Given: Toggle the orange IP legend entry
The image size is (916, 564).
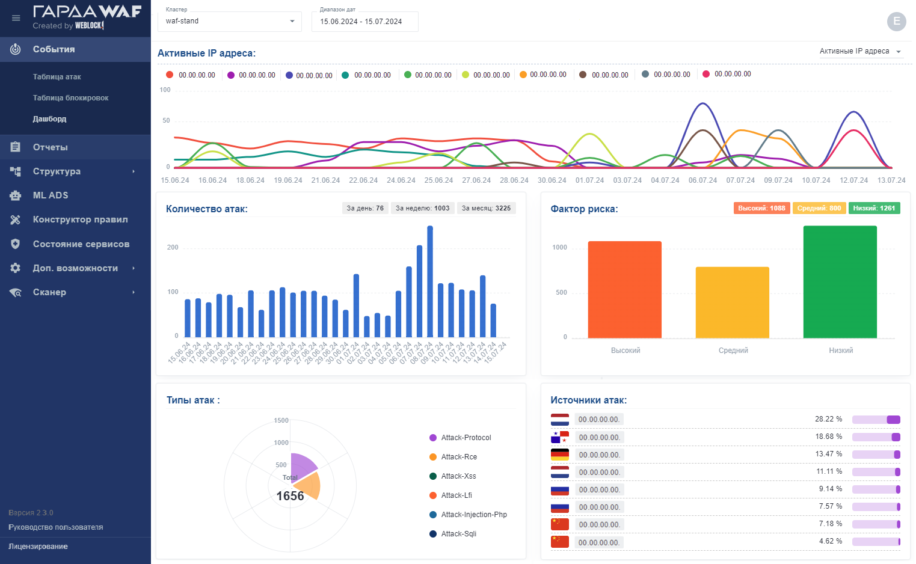Looking at the screenshot, I should click(x=543, y=75).
